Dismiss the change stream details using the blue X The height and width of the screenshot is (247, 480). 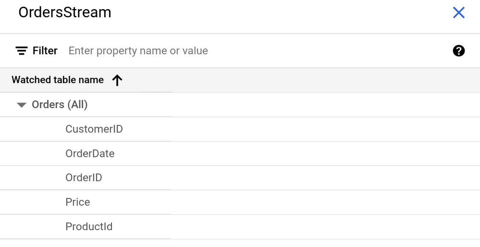[x=458, y=13]
